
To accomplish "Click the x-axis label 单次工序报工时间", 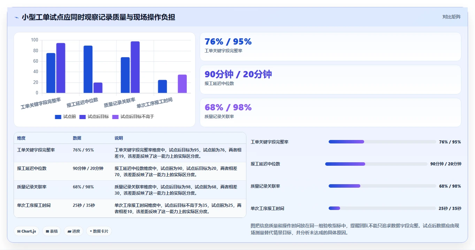I will (154, 103).
